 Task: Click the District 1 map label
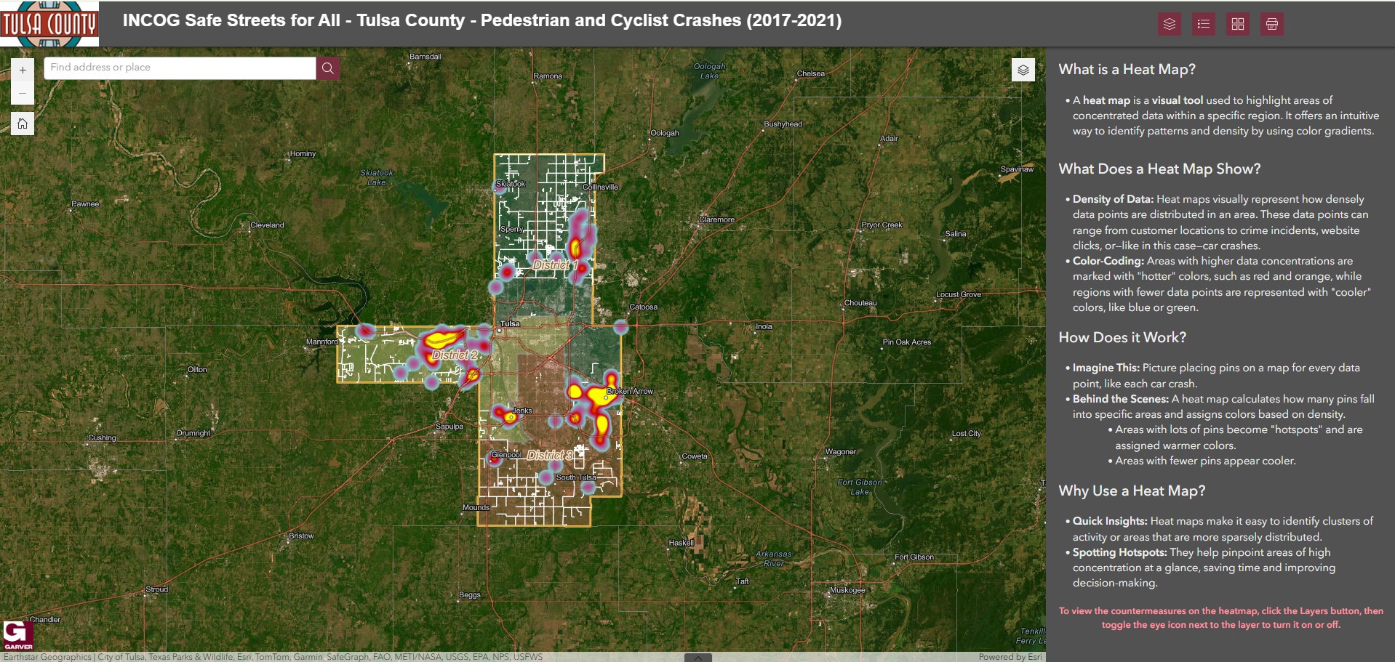tap(555, 265)
